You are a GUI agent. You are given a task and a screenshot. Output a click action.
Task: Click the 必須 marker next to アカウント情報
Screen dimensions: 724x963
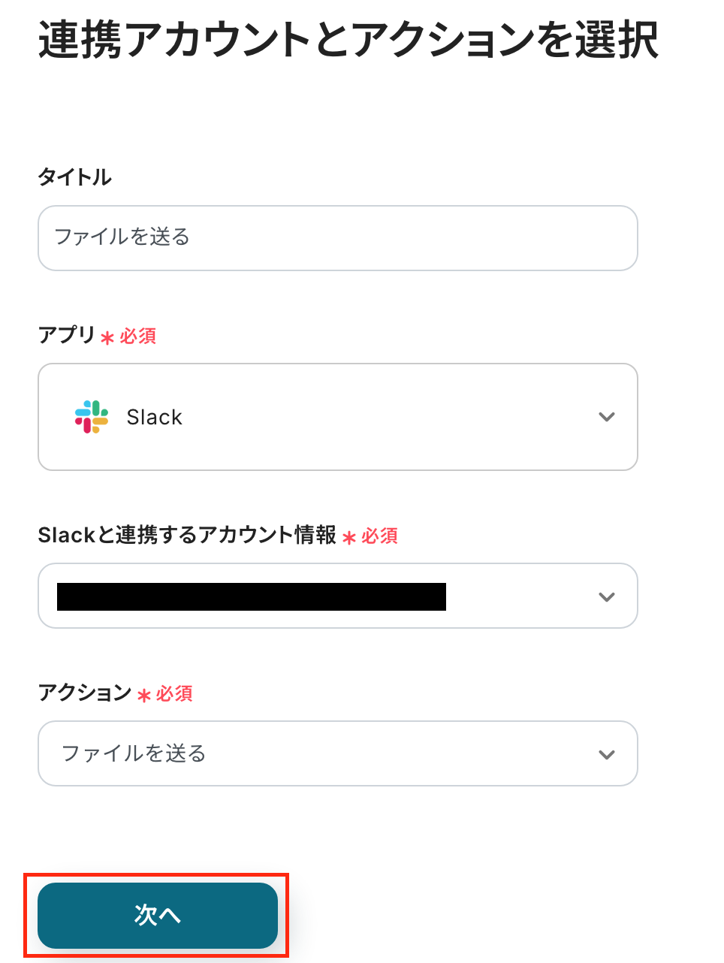(x=380, y=536)
